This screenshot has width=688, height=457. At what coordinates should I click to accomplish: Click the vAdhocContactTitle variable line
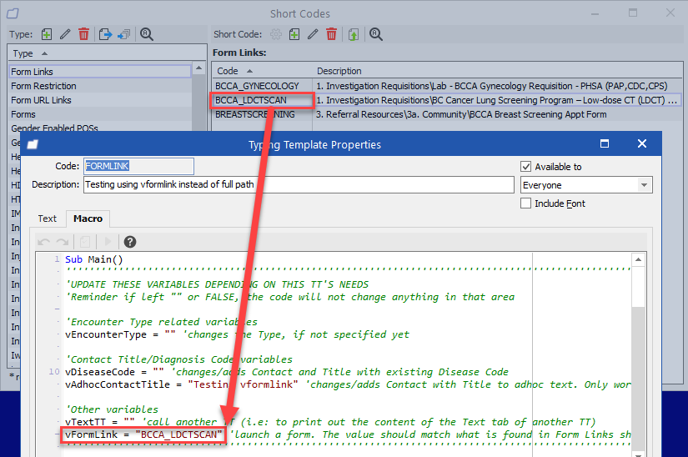pyautogui.click(x=348, y=384)
